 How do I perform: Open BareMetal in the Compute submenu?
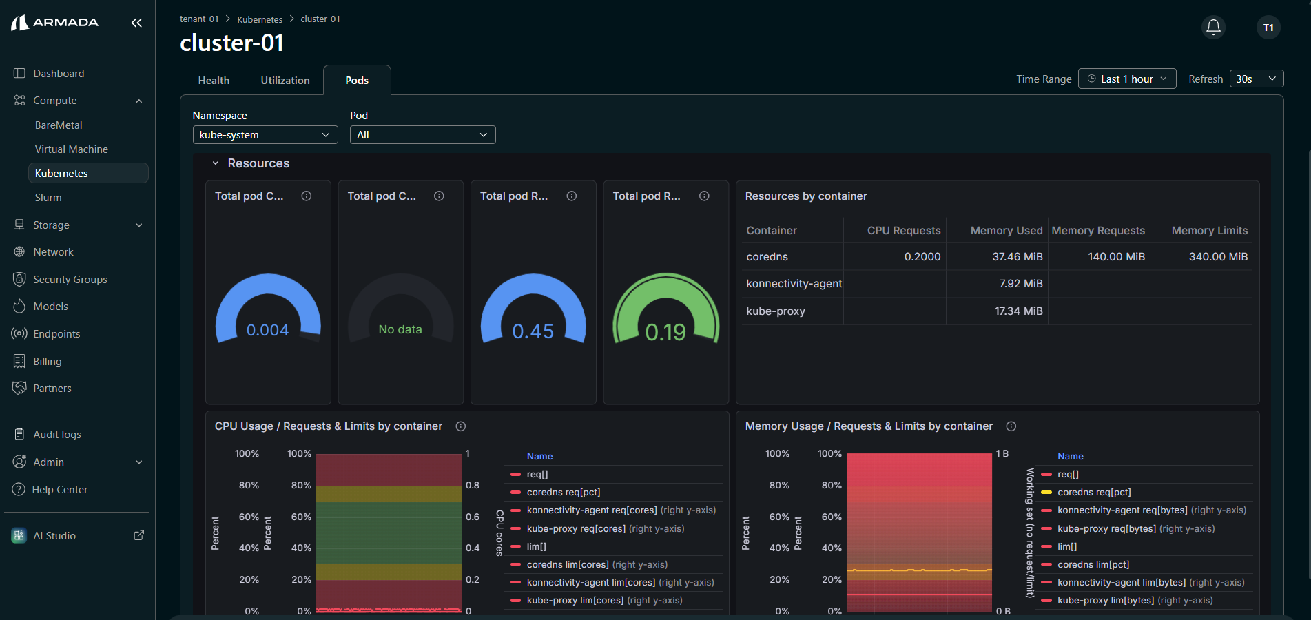59,125
